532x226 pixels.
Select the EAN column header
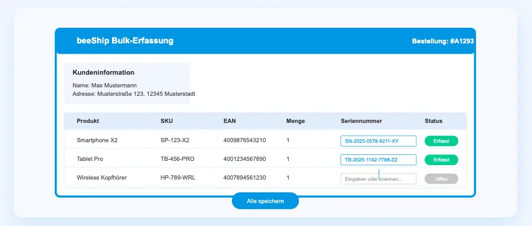(230, 121)
